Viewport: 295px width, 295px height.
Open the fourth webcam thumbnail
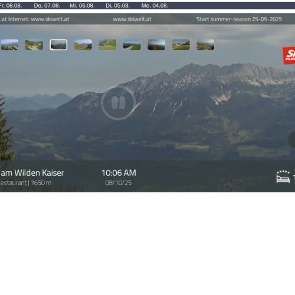pyautogui.click(x=83, y=45)
